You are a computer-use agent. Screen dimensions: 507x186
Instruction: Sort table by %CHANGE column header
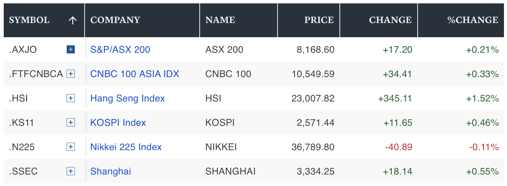(x=473, y=20)
